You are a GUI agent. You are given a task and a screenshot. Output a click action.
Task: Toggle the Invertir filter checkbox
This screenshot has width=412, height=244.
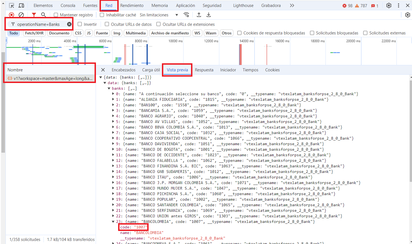point(80,24)
